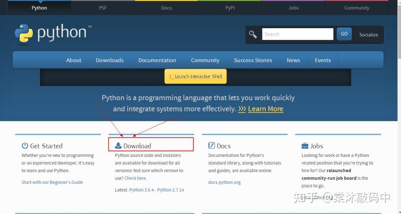
Task: Open the About menu
Action: (x=74, y=60)
